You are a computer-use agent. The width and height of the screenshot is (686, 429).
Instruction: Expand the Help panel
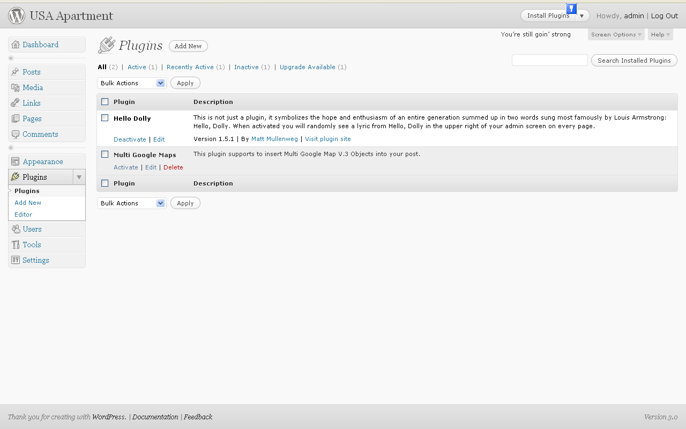660,34
